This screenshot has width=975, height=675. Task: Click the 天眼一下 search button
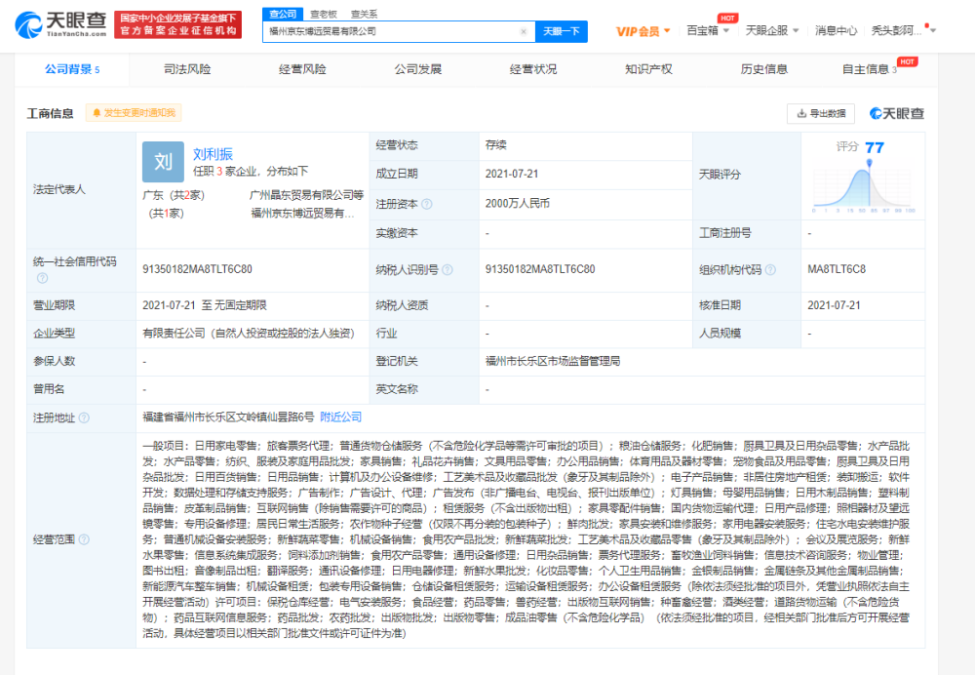[x=564, y=31]
